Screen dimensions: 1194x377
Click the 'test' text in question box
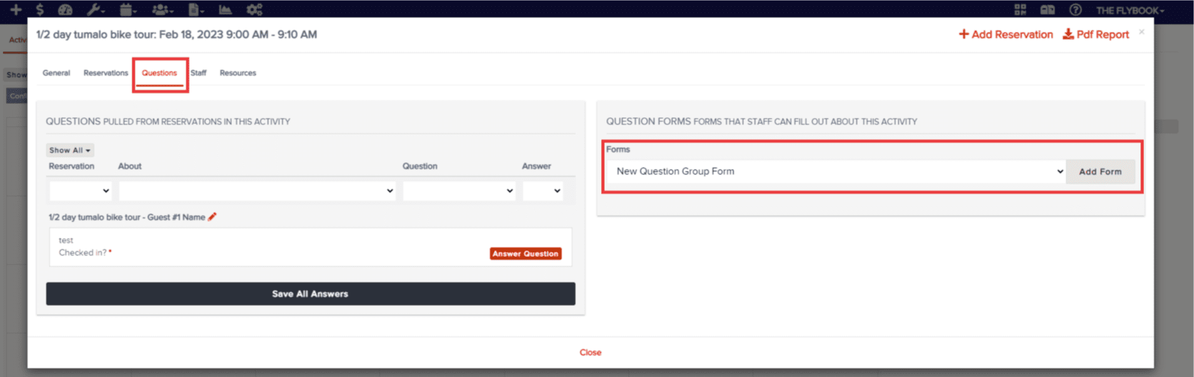click(x=66, y=240)
